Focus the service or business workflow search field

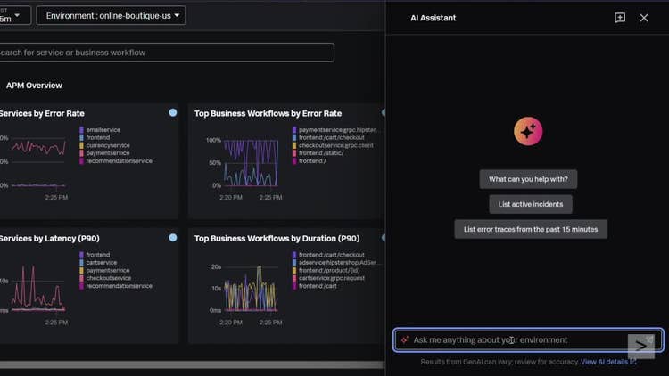pyautogui.click(x=165, y=53)
